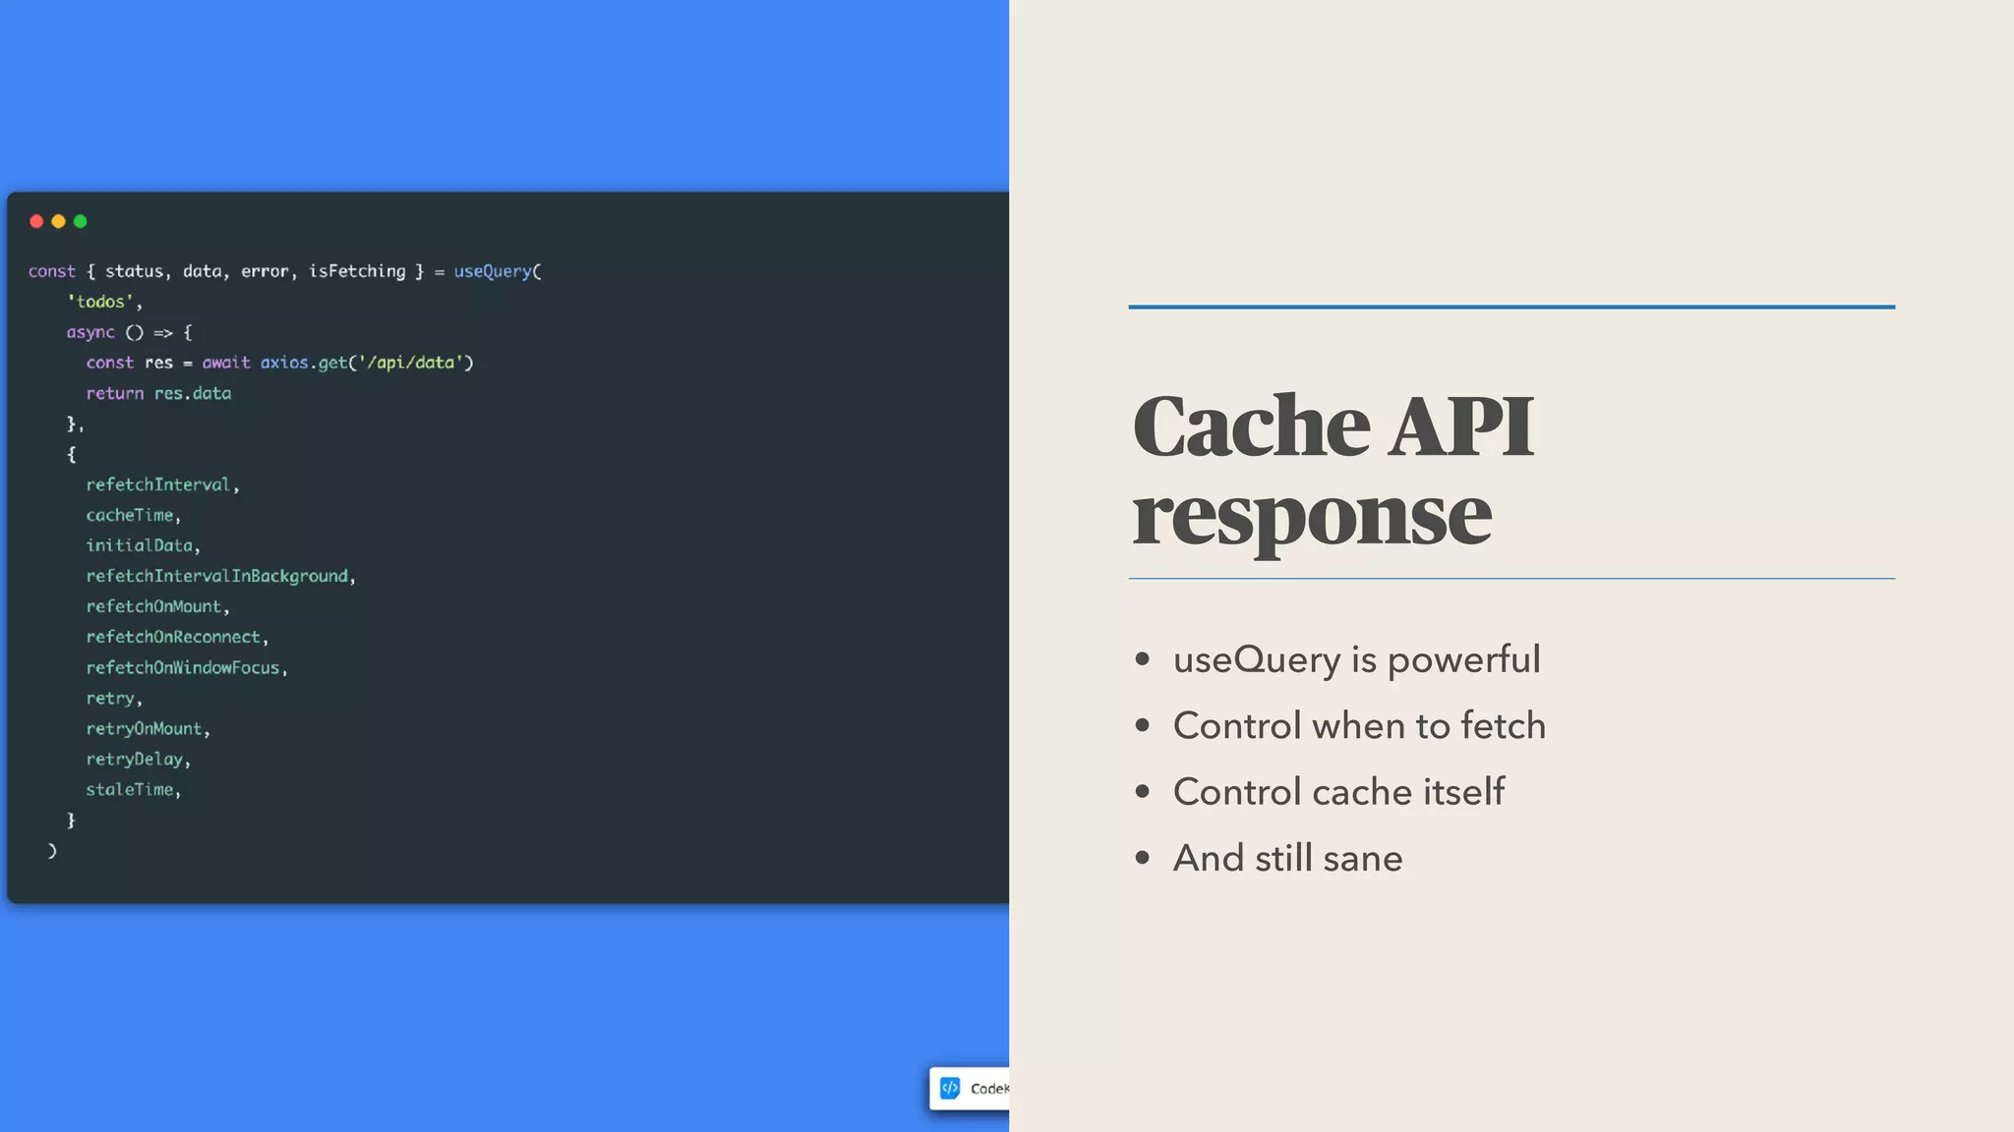Click the initialData option
Screen dimensions: 2014x1132
(x=140, y=545)
